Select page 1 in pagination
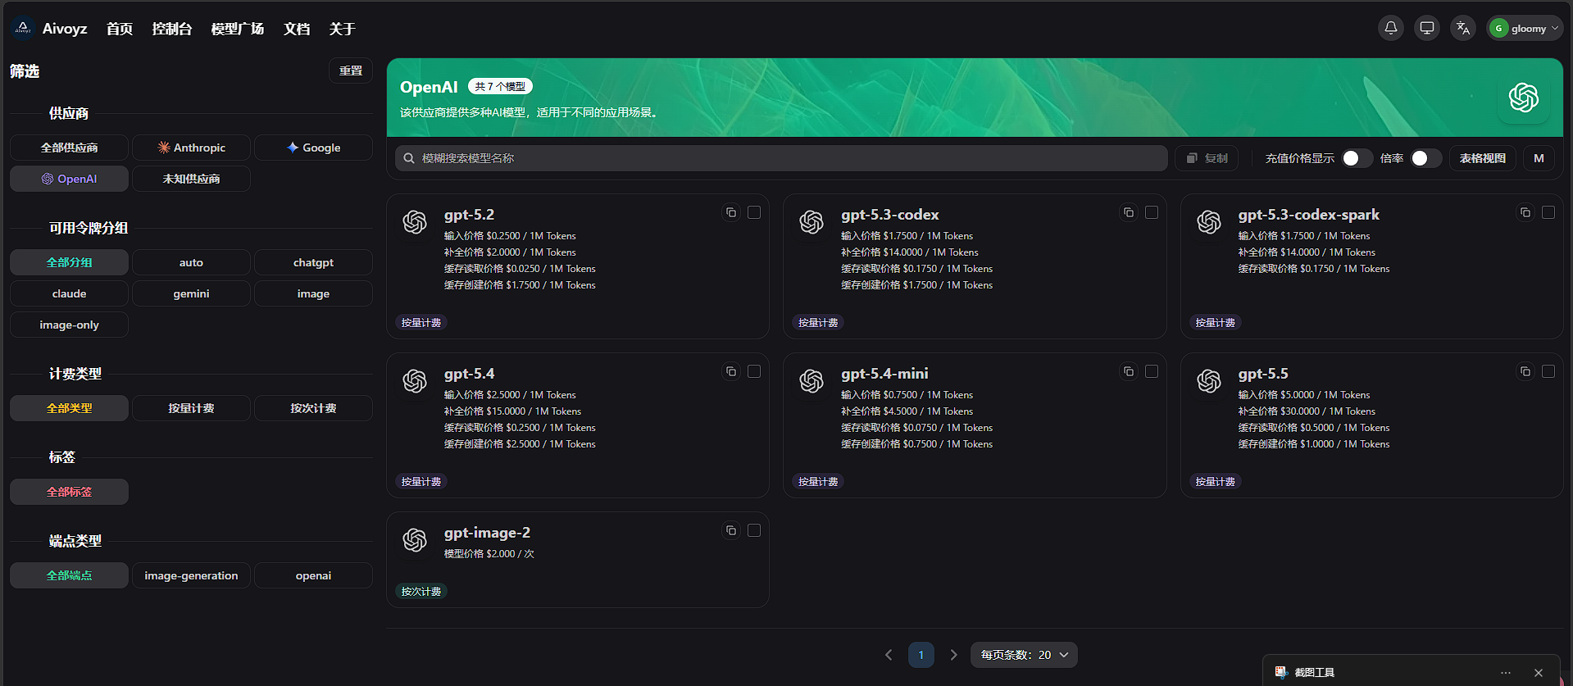Screen dimensions: 1573x686 [x=921, y=655]
